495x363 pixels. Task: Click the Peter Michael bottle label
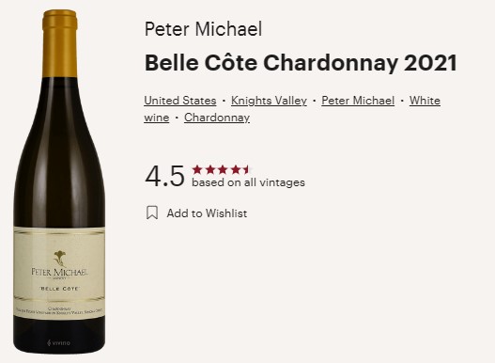click(x=59, y=272)
